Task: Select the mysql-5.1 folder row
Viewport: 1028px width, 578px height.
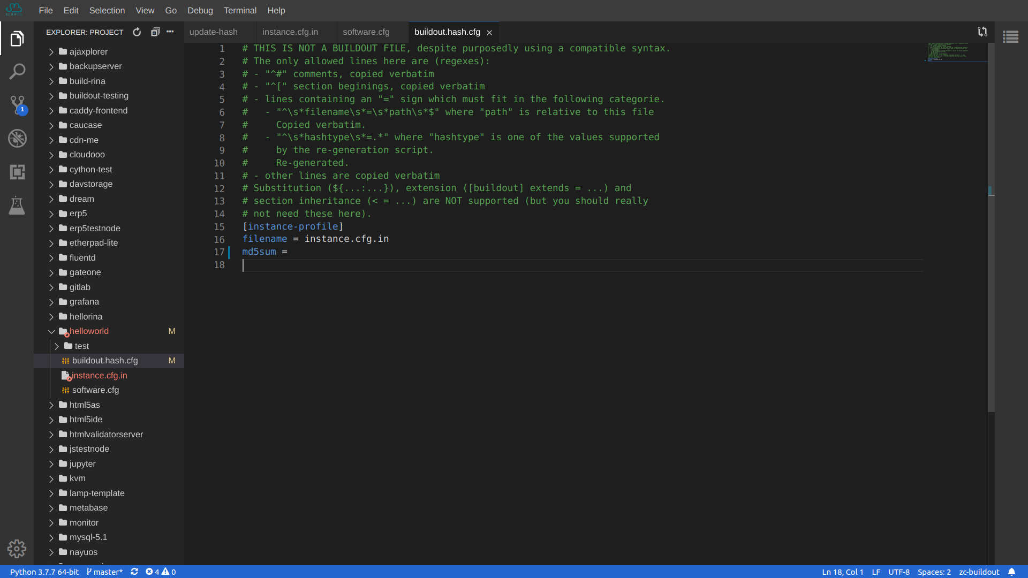Action: coord(109,537)
